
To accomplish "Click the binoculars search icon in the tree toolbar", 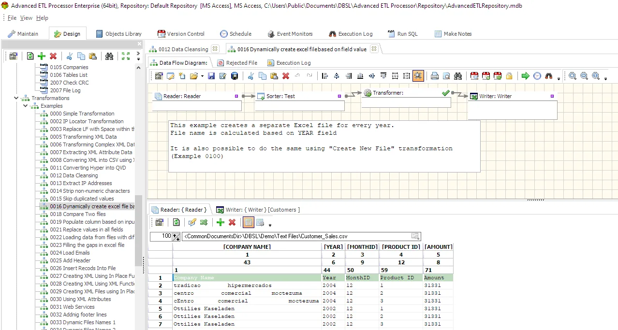I will click(109, 56).
